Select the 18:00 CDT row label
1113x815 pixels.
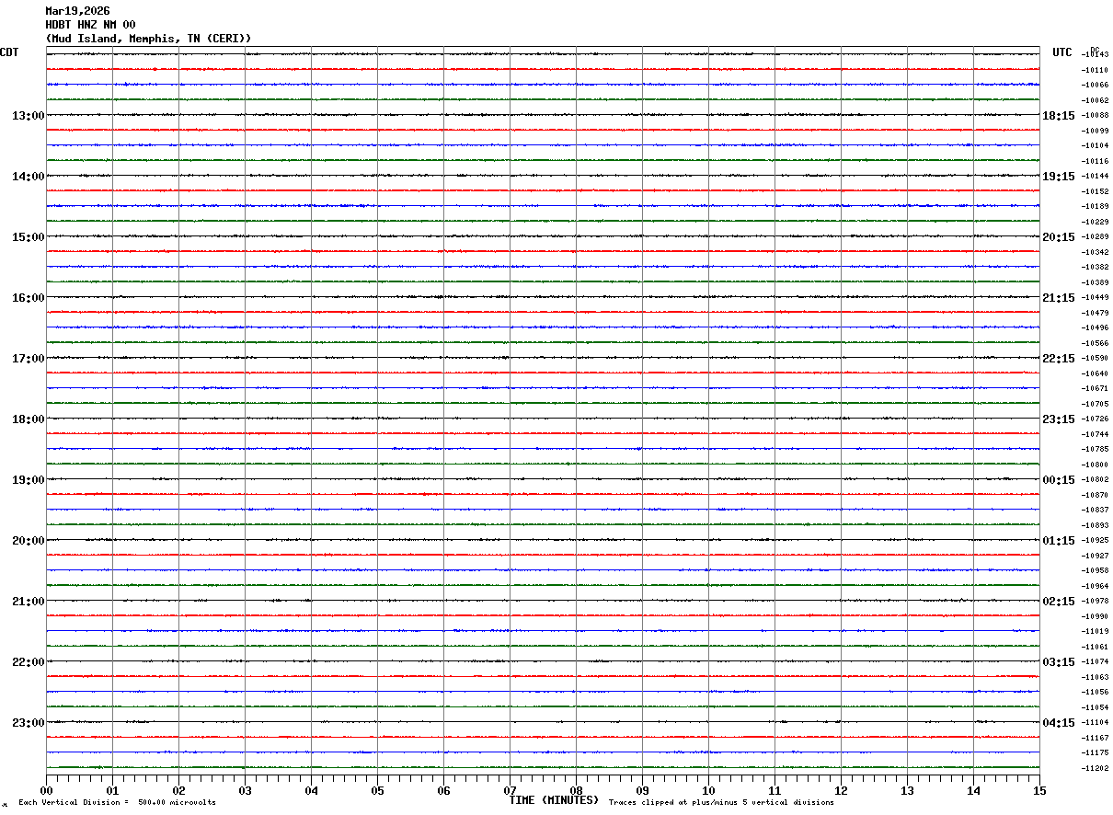tap(28, 419)
